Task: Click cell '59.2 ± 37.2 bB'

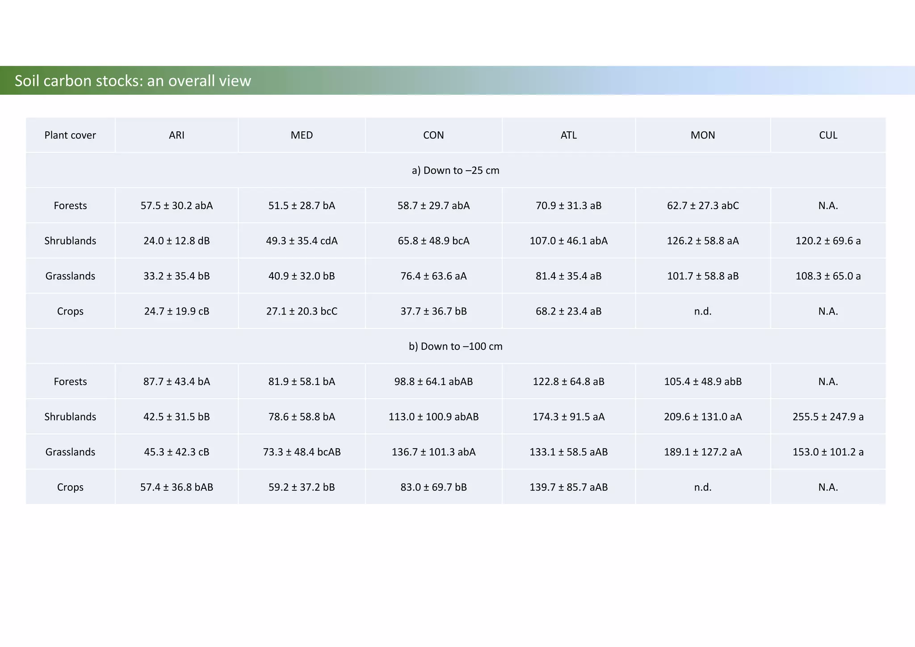Action: pos(302,487)
